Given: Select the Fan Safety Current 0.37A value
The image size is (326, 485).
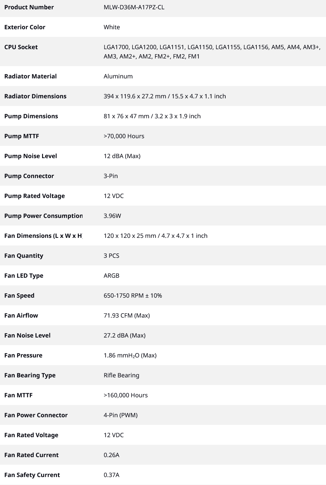Looking at the screenshot, I should click(111, 475).
